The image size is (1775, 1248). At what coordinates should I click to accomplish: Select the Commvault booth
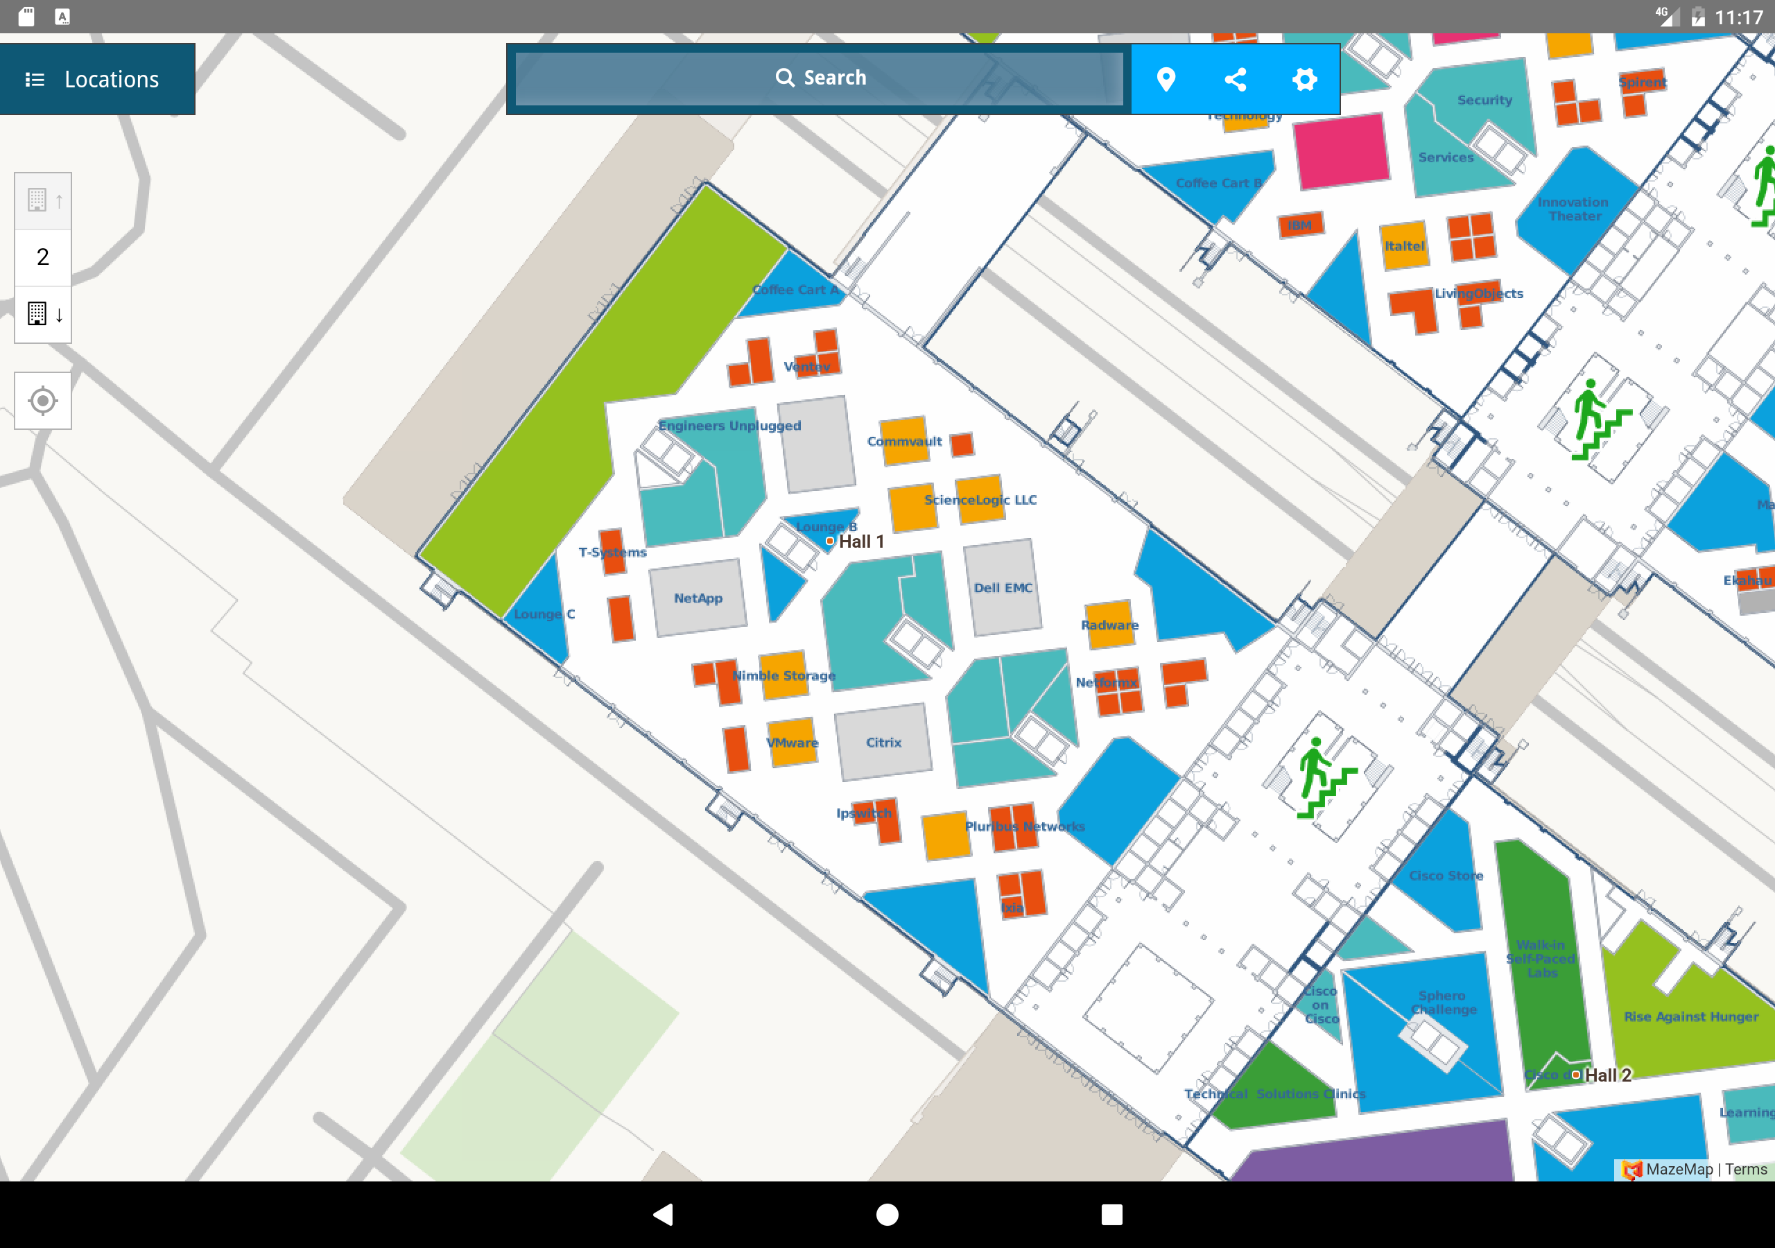[x=903, y=441]
